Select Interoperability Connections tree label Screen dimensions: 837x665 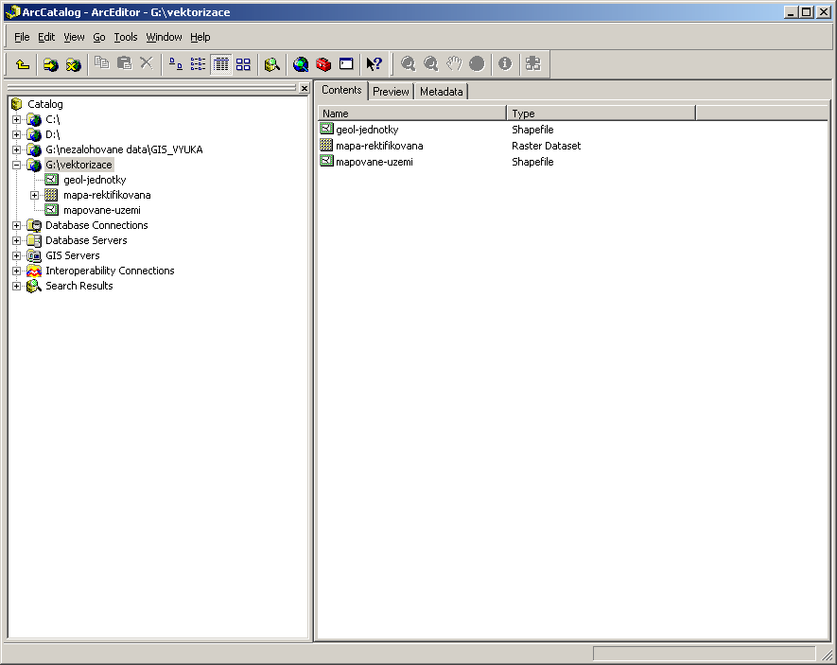110,271
